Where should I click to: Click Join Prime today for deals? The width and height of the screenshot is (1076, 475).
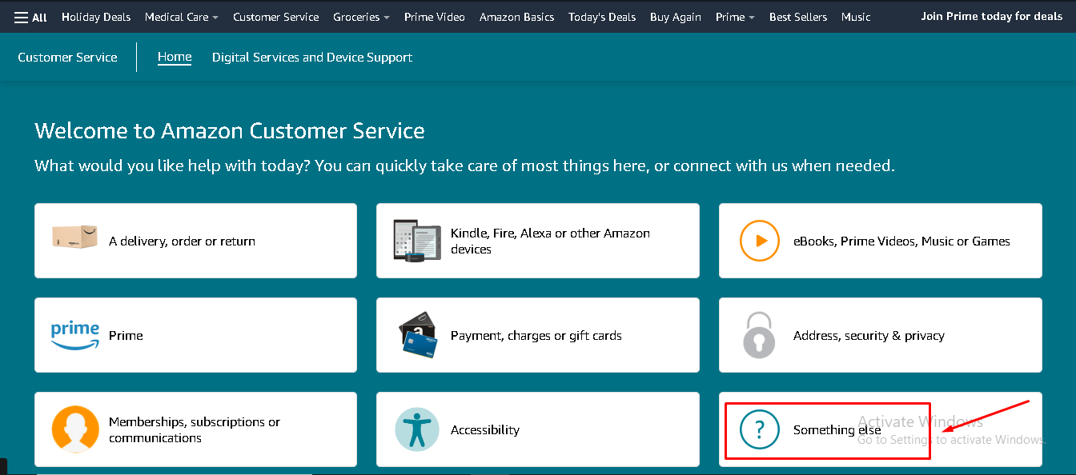[x=991, y=16]
